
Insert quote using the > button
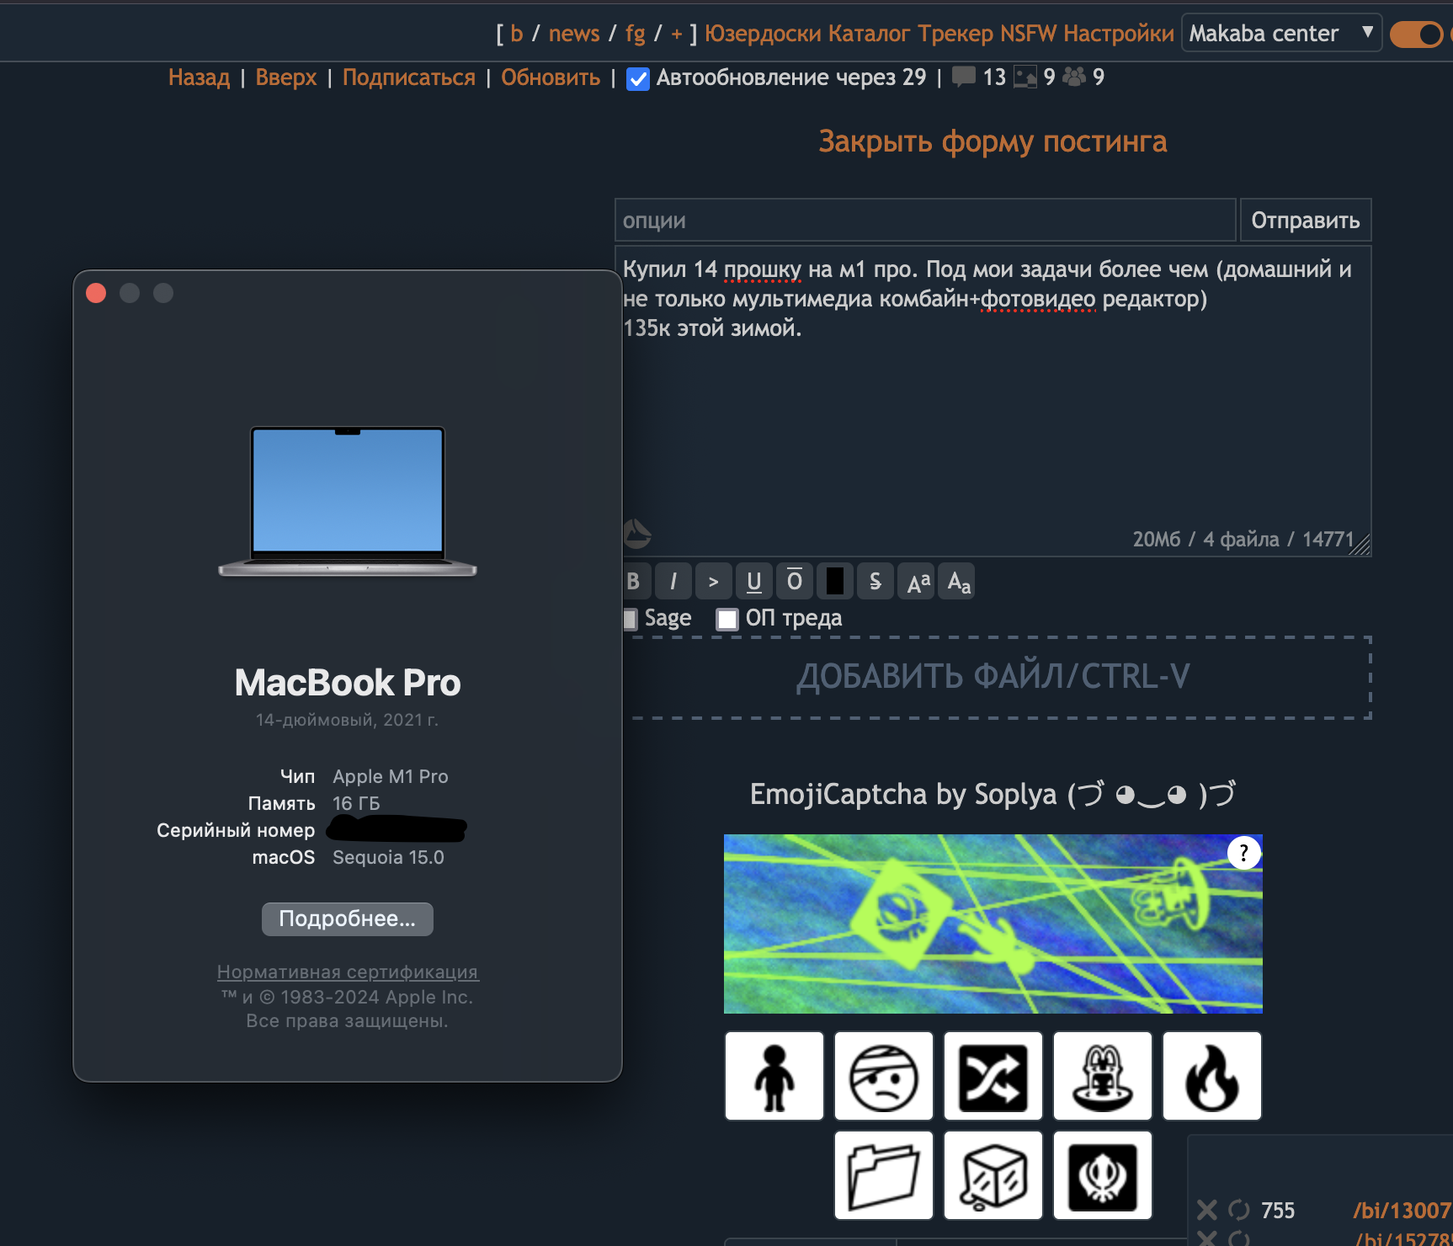point(714,581)
